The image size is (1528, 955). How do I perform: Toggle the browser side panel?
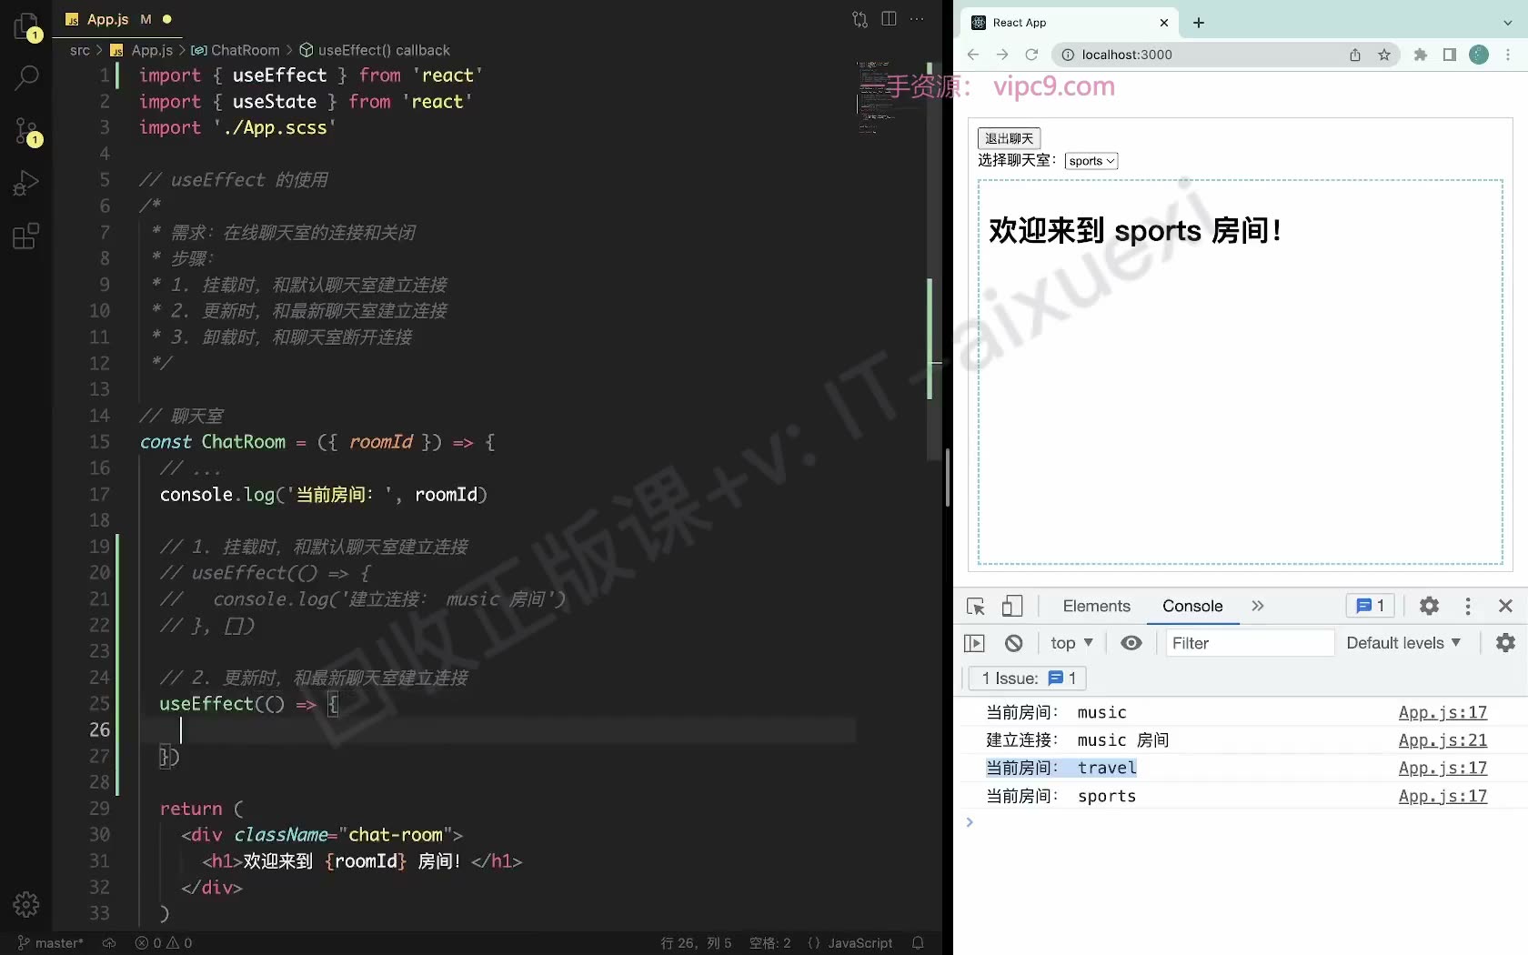click(1450, 55)
